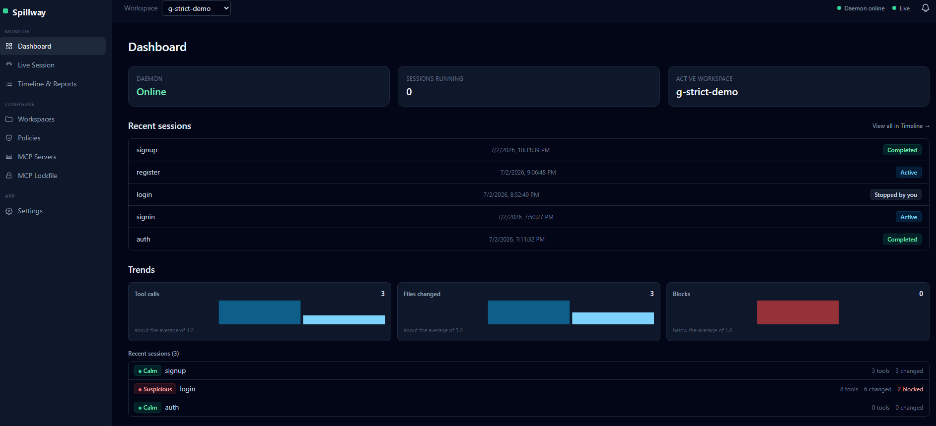
Task: Click the Live status indicator
Action: pyautogui.click(x=901, y=8)
